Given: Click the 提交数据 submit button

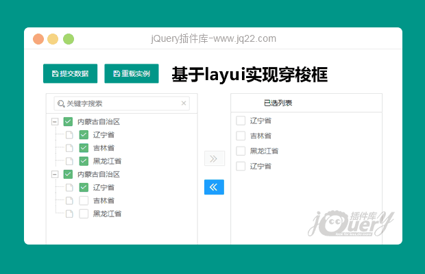Looking at the screenshot, I should click(70, 73).
